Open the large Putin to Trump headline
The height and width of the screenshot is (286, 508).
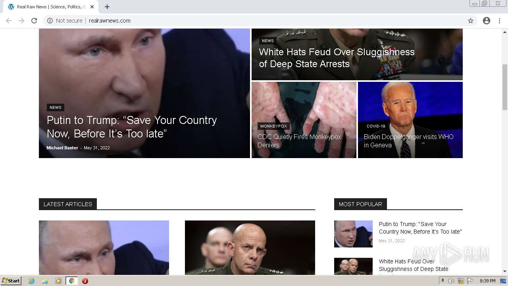[132, 127]
